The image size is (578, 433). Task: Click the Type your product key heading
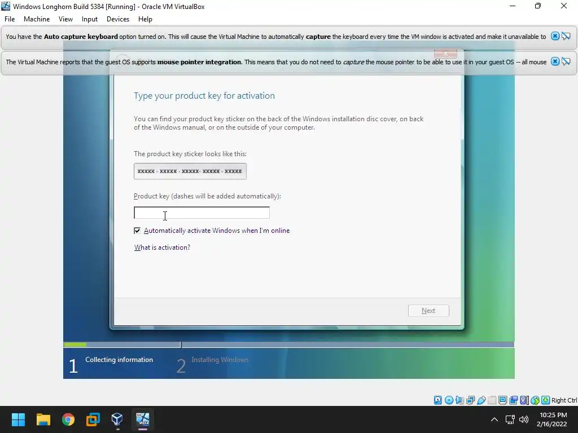pos(204,96)
